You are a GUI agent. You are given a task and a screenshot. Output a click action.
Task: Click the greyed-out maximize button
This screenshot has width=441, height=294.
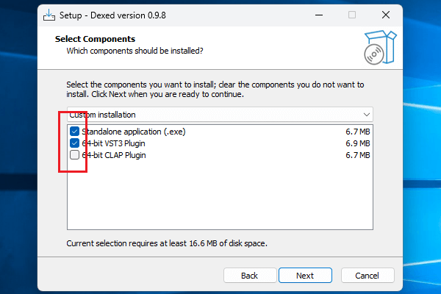click(352, 15)
